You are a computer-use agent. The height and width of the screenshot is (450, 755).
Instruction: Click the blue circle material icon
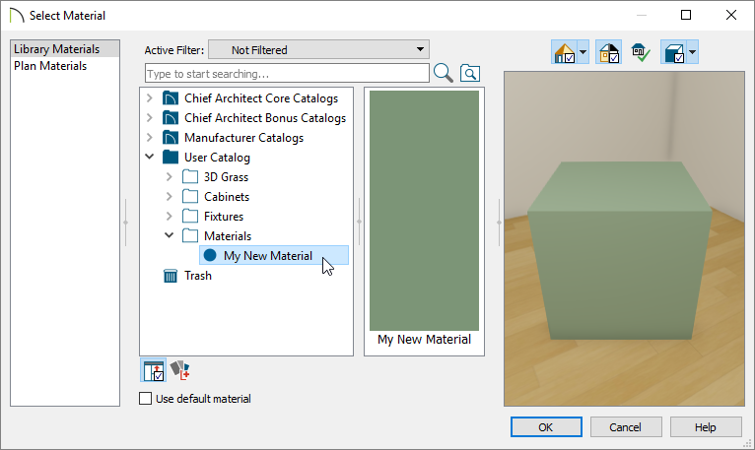[210, 255]
